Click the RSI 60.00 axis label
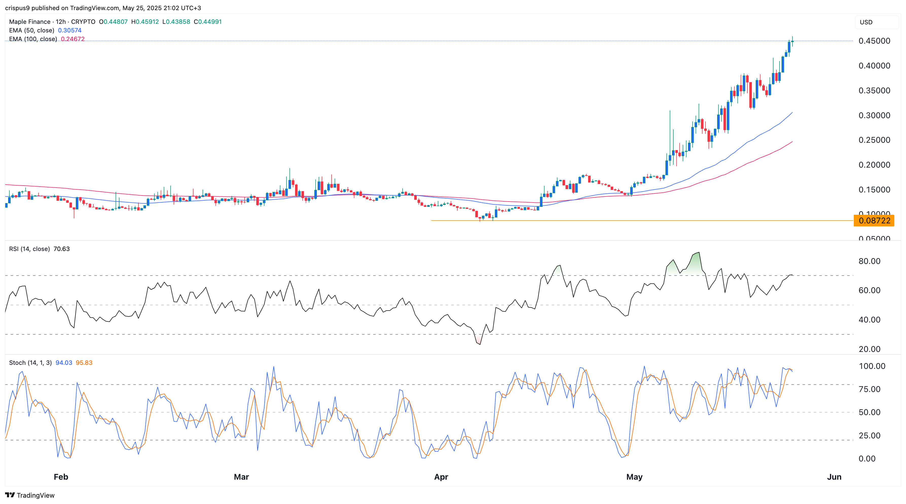Screen dimensions: 906x504 tap(869, 291)
